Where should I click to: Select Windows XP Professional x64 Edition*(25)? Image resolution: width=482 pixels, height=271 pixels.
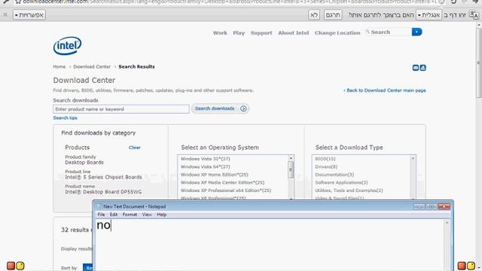pyautogui.click(x=226, y=190)
